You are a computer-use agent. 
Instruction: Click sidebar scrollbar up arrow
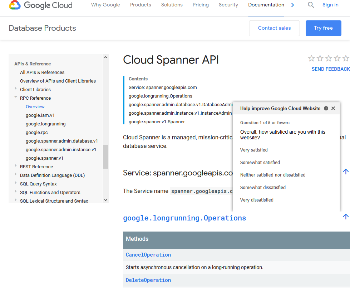tap(105, 57)
